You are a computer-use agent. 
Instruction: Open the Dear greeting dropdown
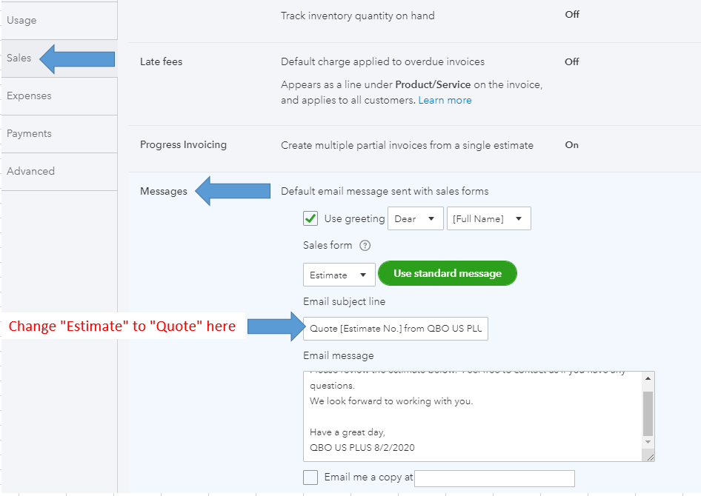415,218
